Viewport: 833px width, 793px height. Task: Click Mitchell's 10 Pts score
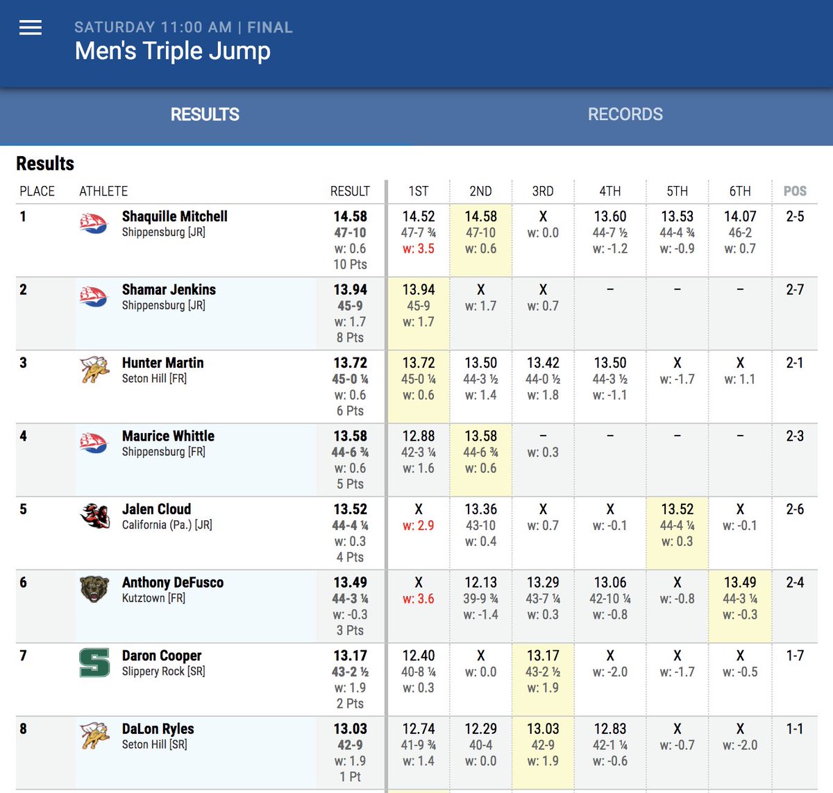click(x=350, y=264)
